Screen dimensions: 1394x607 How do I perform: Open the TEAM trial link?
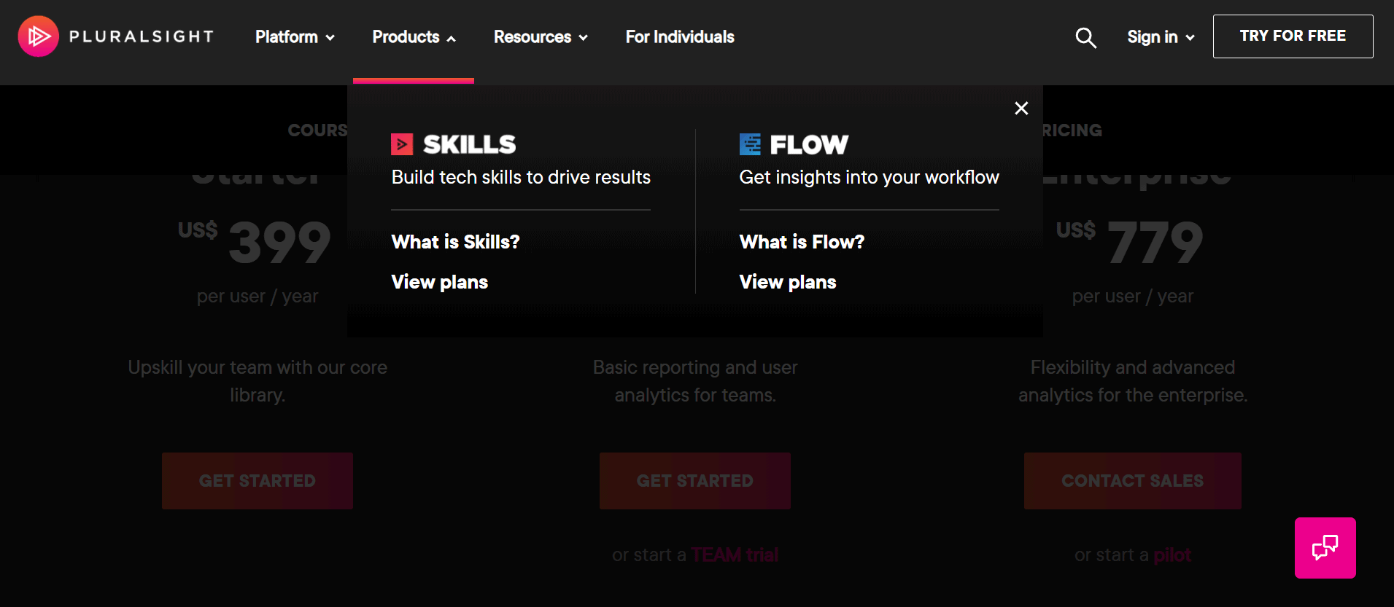735,555
